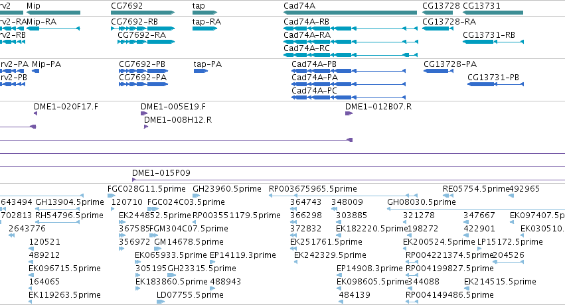Click the CG13728 gene label
Image resolution: width=565 pixels, height=305 pixels.
(x=441, y=6)
